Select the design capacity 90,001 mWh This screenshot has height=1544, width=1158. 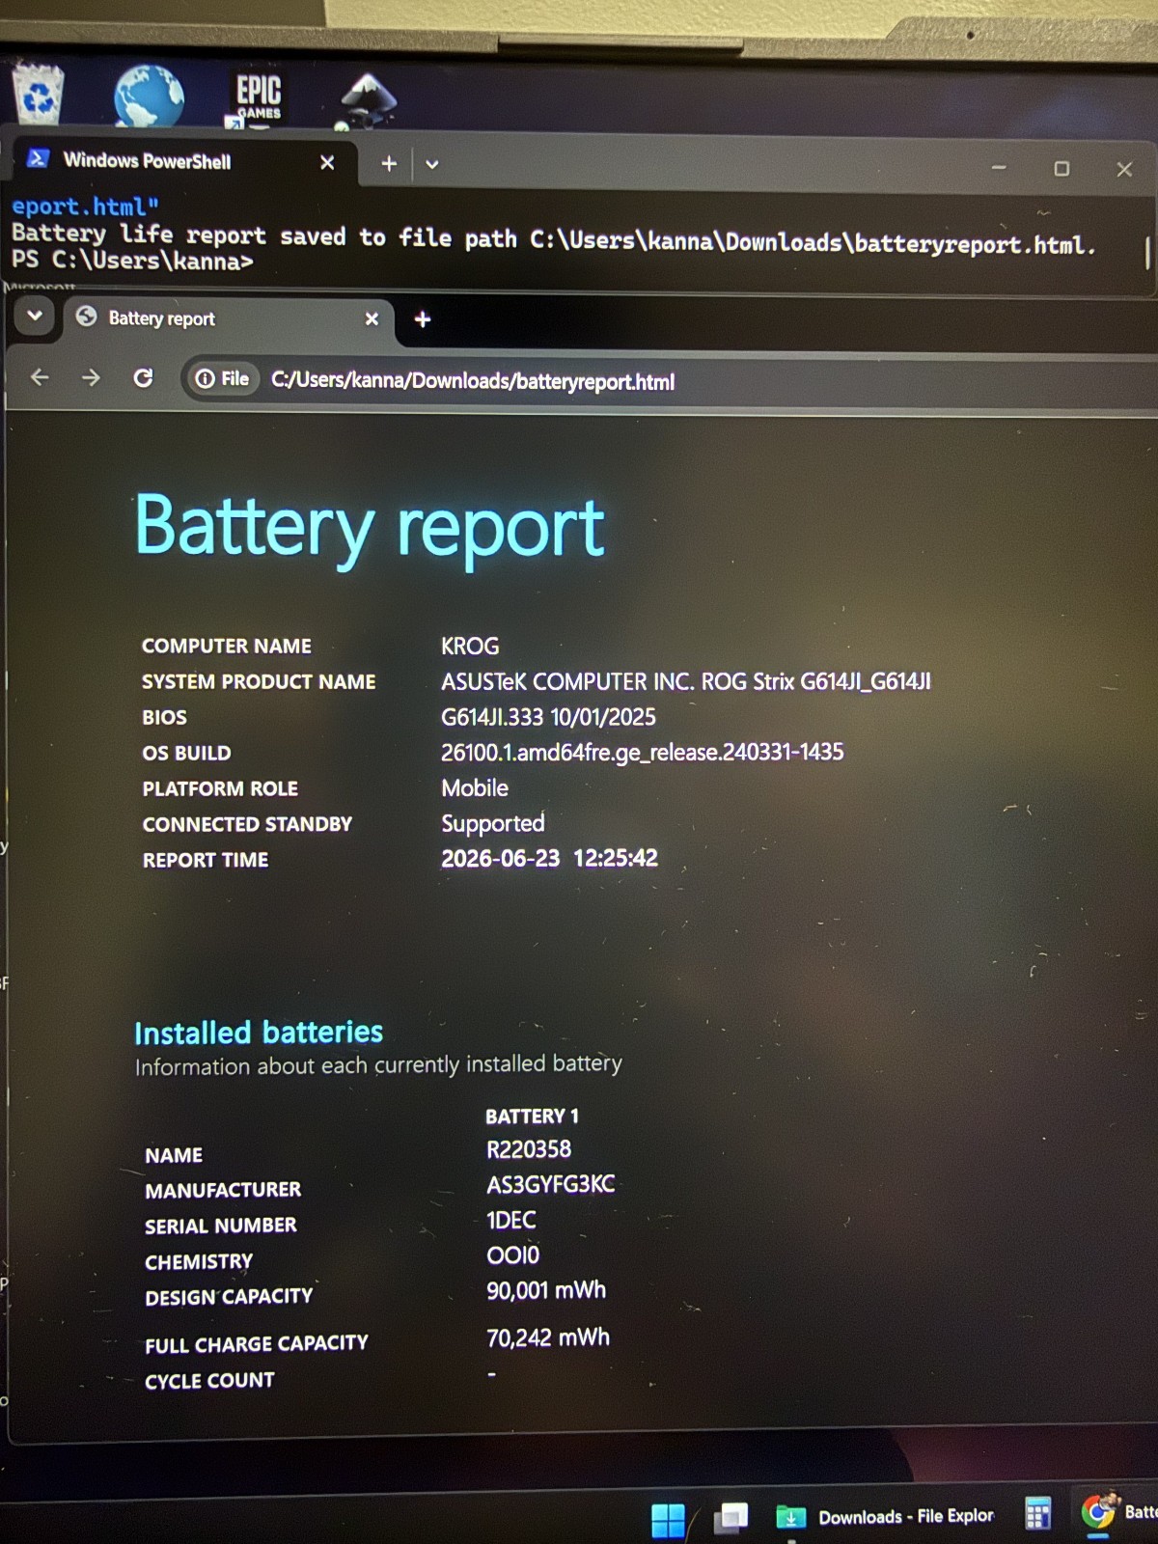[546, 1290]
